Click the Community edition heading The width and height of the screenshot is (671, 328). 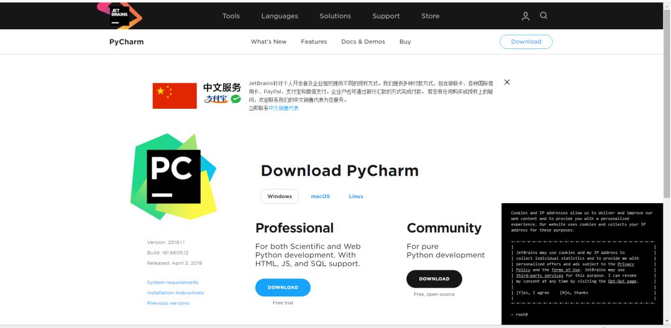click(444, 228)
